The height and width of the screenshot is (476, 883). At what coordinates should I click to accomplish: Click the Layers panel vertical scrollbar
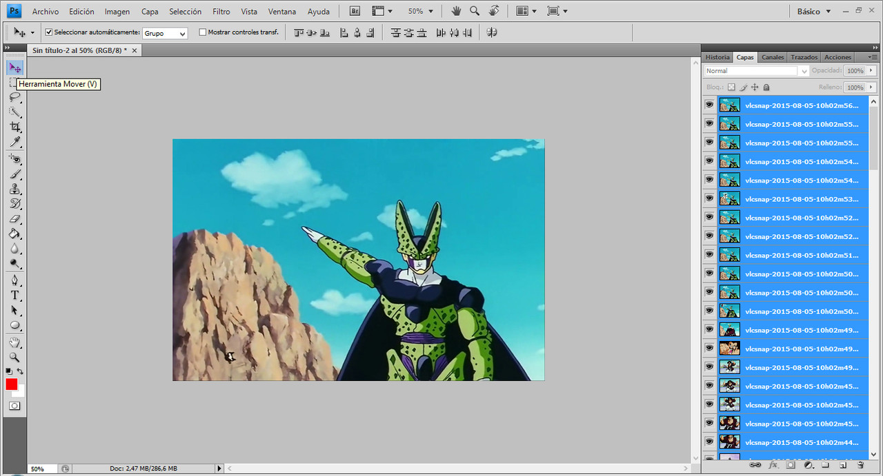tap(873, 278)
